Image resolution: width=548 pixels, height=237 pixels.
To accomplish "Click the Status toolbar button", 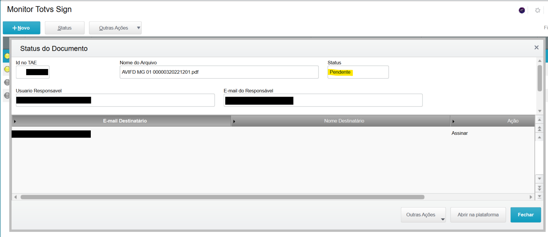I will pos(64,28).
